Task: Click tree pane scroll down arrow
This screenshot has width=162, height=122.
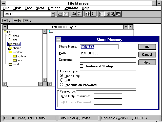Action: click(x=45, y=80)
